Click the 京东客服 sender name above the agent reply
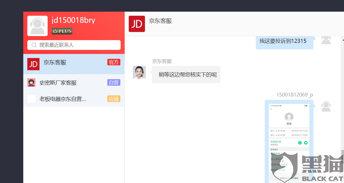 pos(162,61)
